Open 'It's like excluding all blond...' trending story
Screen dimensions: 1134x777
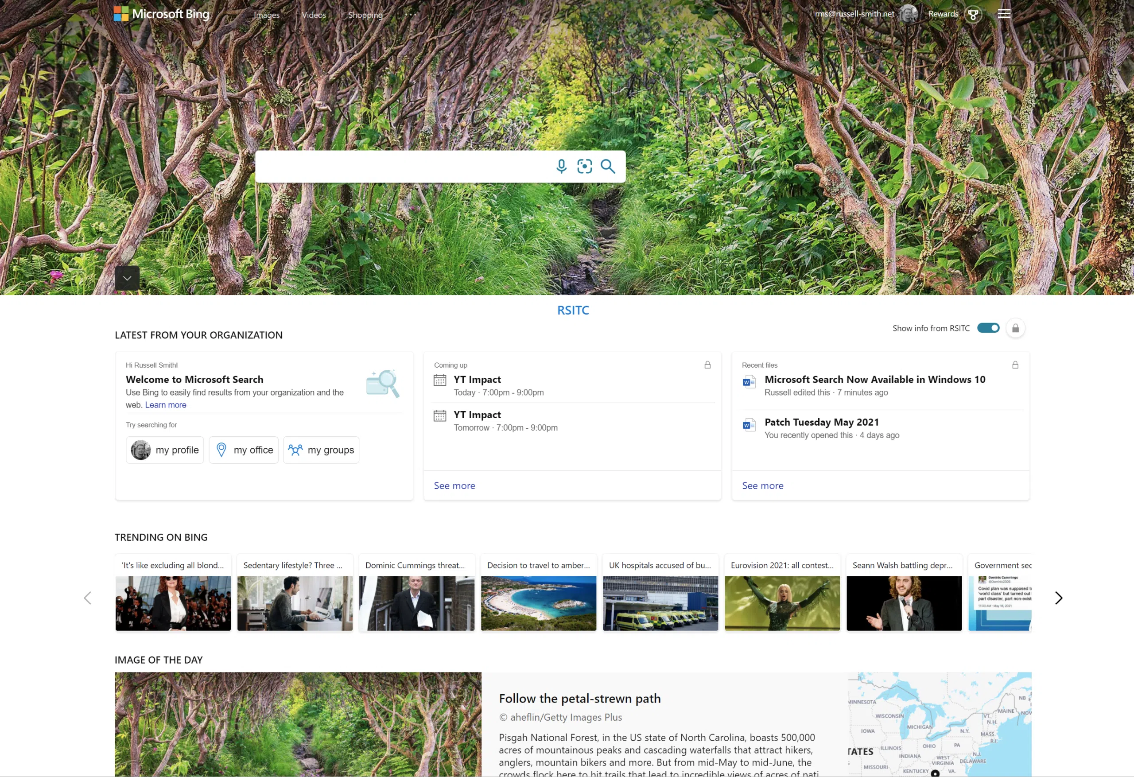coord(173,593)
